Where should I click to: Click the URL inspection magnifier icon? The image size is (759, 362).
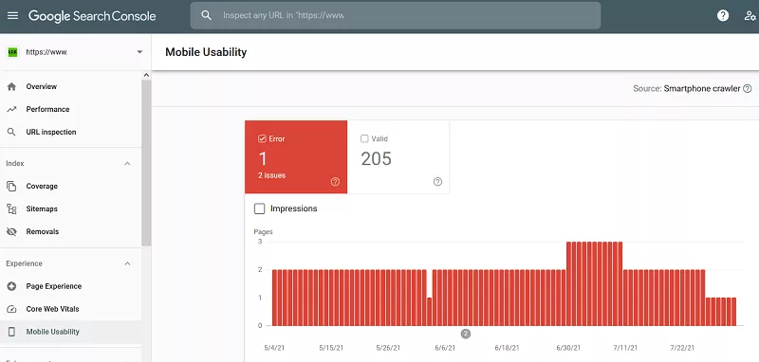[x=11, y=132]
